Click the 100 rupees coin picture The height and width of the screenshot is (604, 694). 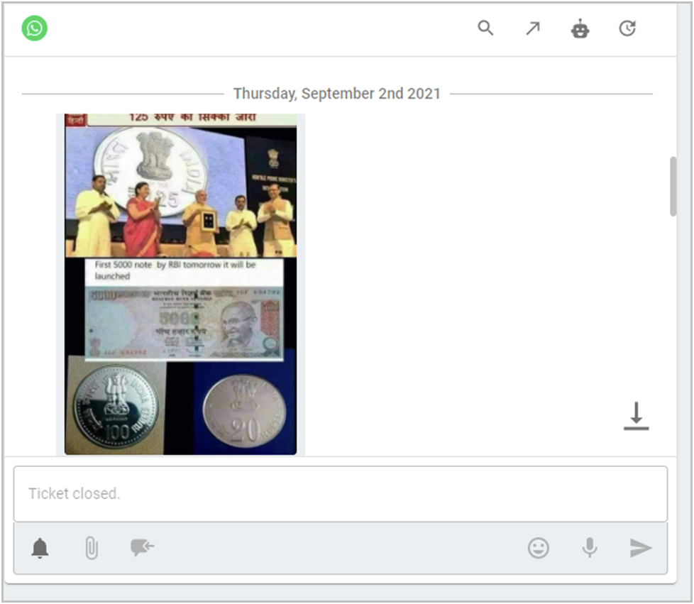pos(115,407)
